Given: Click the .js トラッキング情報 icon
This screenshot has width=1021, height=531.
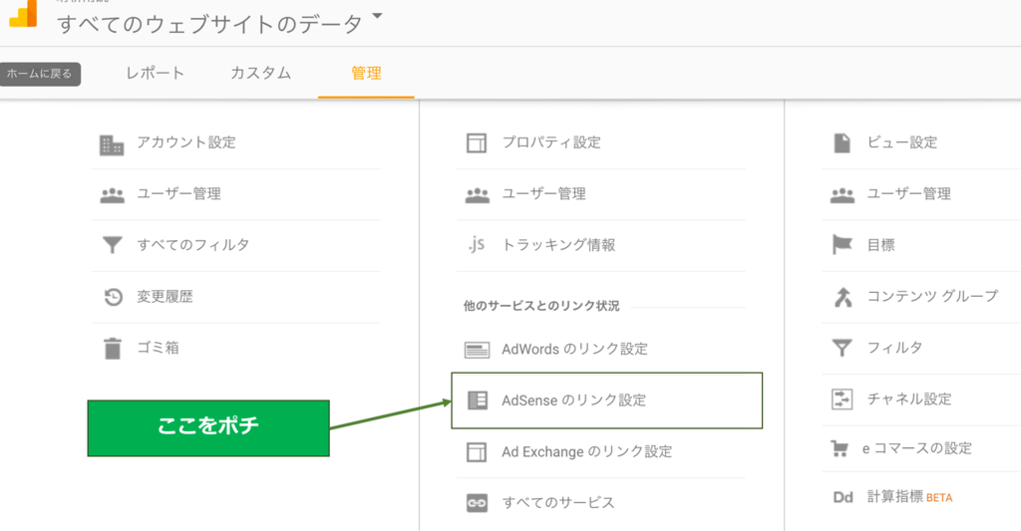Looking at the screenshot, I should tap(477, 245).
